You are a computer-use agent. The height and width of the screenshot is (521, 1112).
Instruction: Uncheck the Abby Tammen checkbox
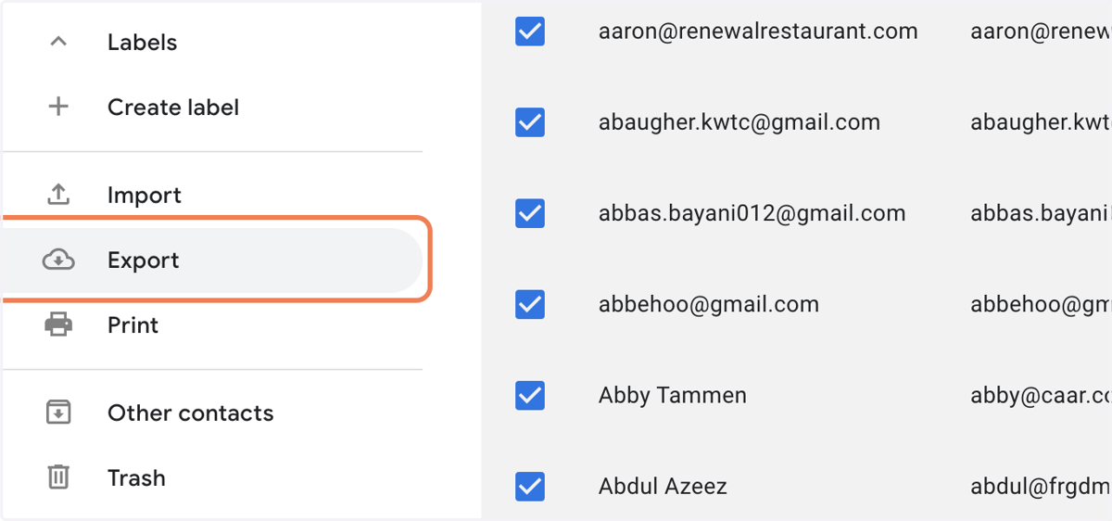coord(530,395)
